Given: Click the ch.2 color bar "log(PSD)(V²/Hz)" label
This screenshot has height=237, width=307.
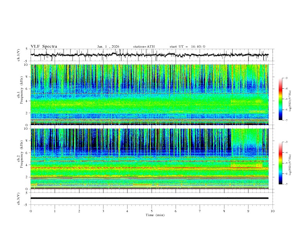Looking at the screenshot, I should 290,165.
